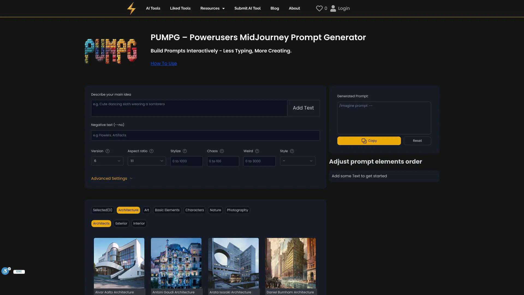This screenshot has width=524, height=295.
Task: Open the Blog page
Action: click(x=275, y=8)
